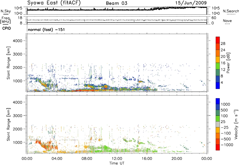Click the left '10^5' noise axis tick

pos(18,8)
